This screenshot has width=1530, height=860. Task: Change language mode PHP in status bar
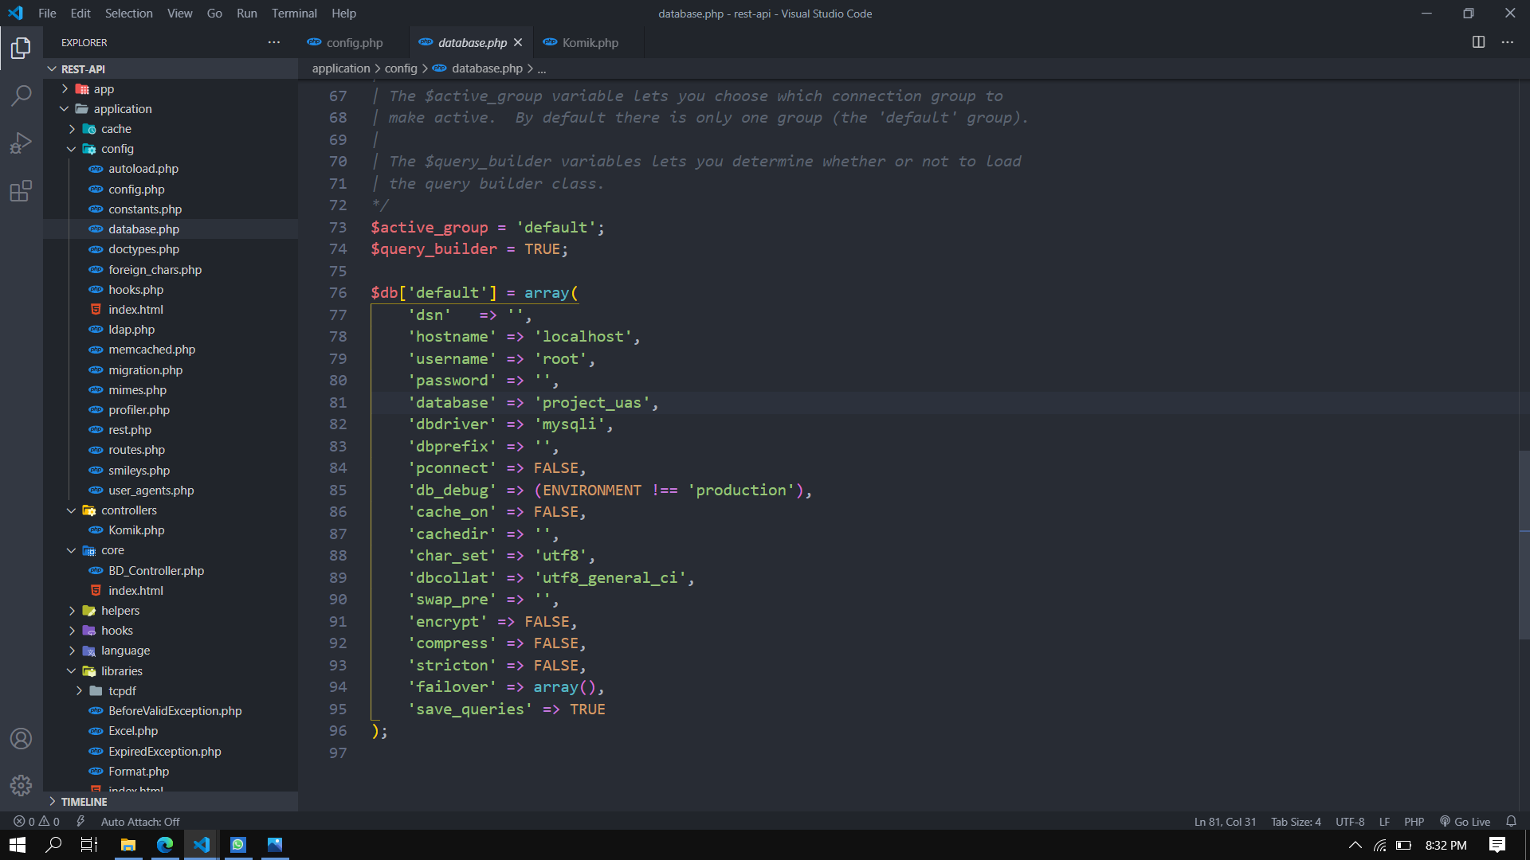[x=1414, y=821]
